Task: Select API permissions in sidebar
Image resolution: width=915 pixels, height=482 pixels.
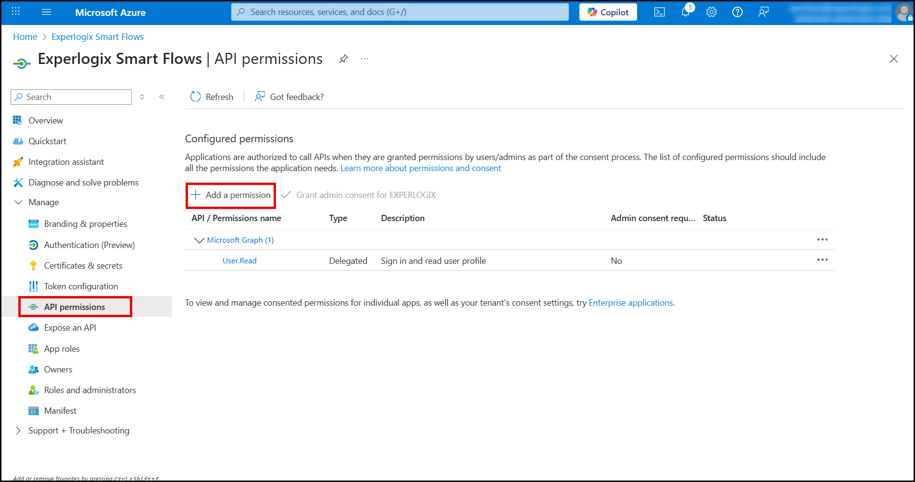Action: coord(75,307)
